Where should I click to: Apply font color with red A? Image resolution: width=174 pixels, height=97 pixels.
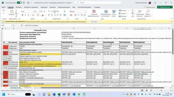43,15
